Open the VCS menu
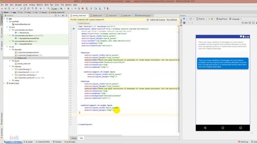This screenshot has height=144, width=257. tap(62, 5)
